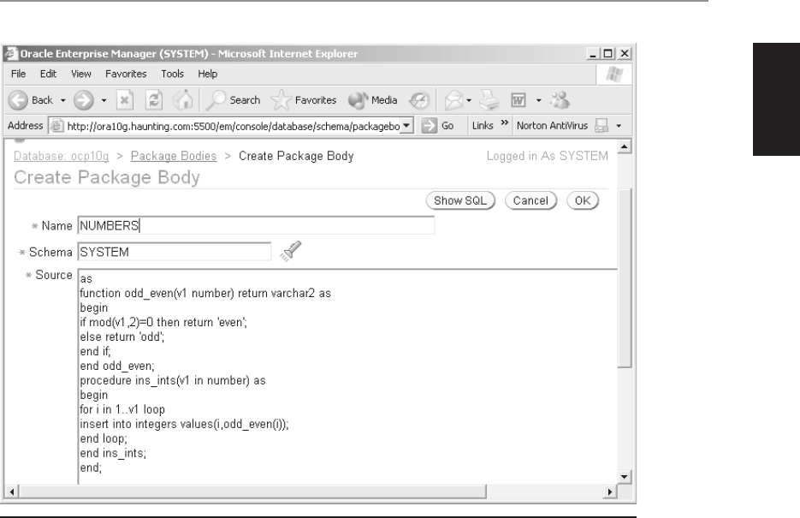Click the Forward arrow icon

click(84, 100)
